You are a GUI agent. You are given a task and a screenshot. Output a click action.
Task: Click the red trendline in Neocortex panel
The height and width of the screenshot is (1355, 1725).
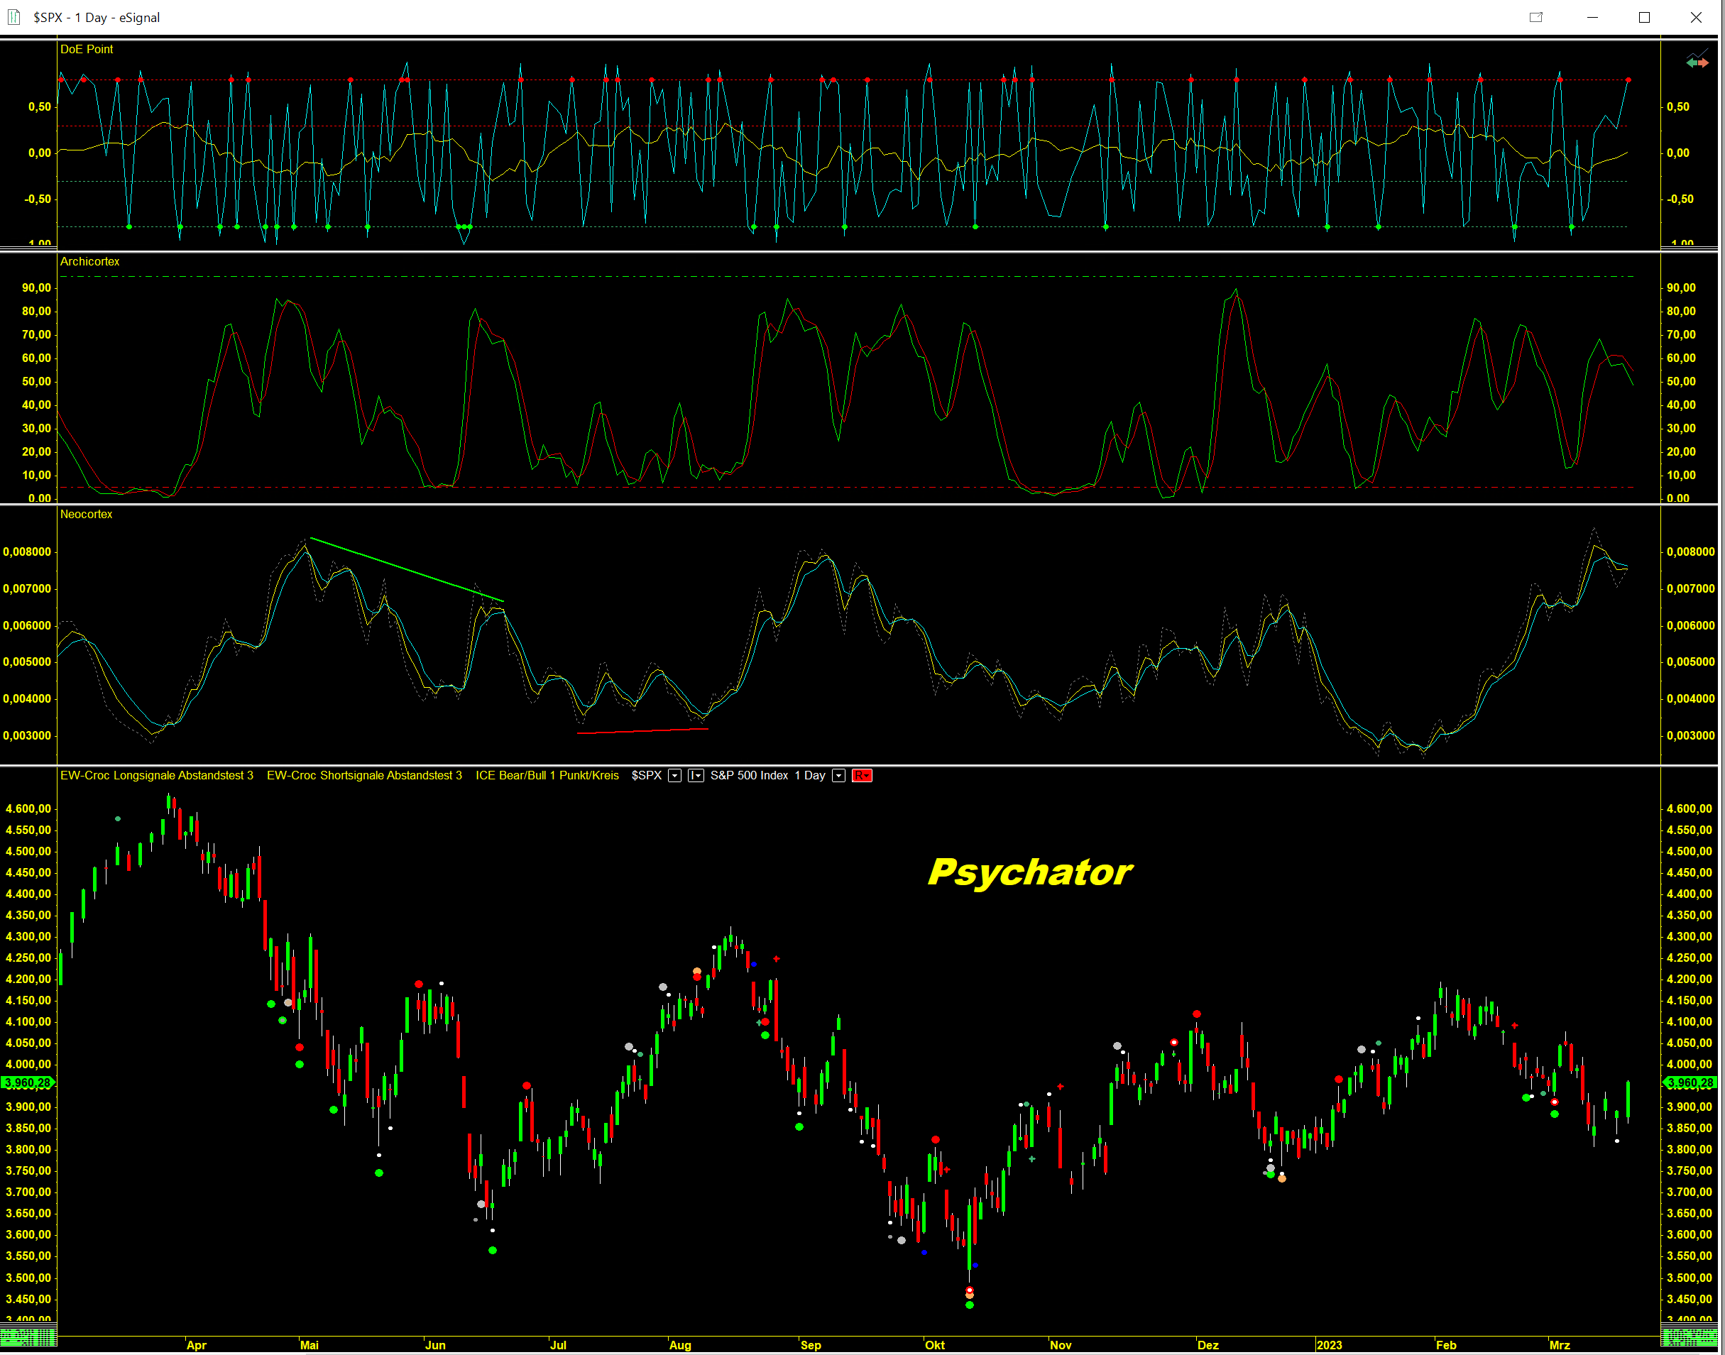[642, 730]
